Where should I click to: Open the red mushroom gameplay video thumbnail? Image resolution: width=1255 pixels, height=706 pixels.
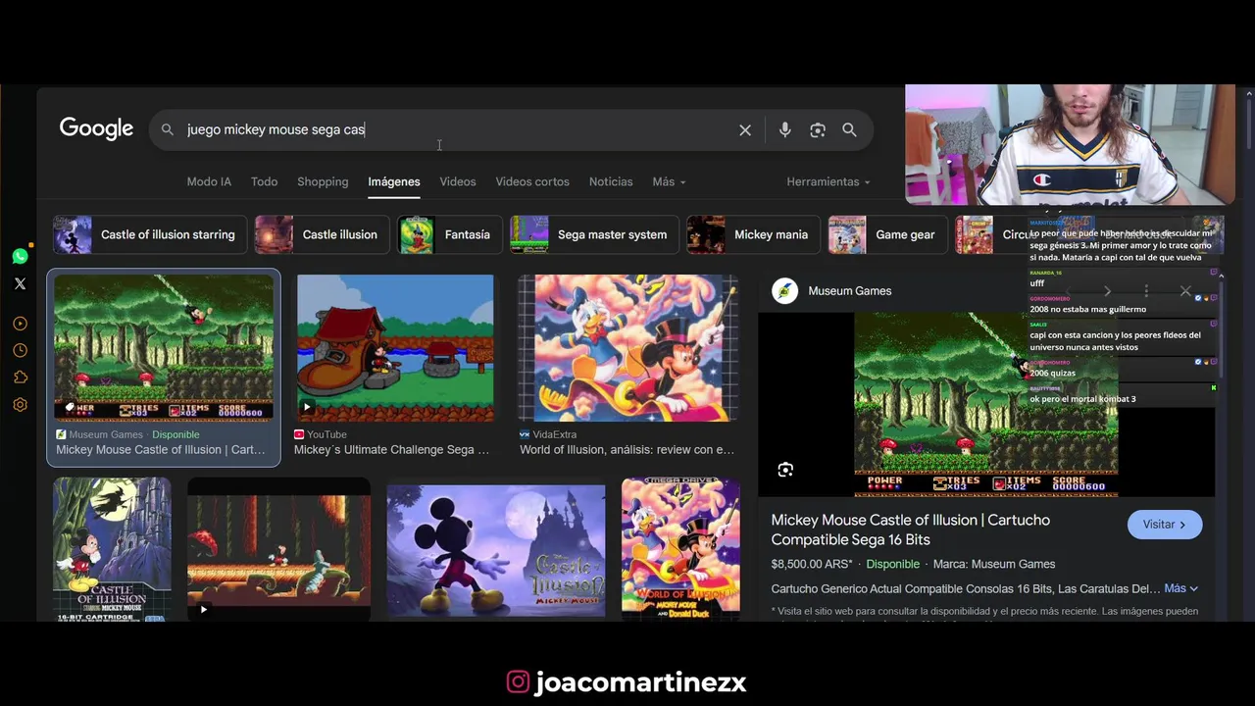pos(279,549)
